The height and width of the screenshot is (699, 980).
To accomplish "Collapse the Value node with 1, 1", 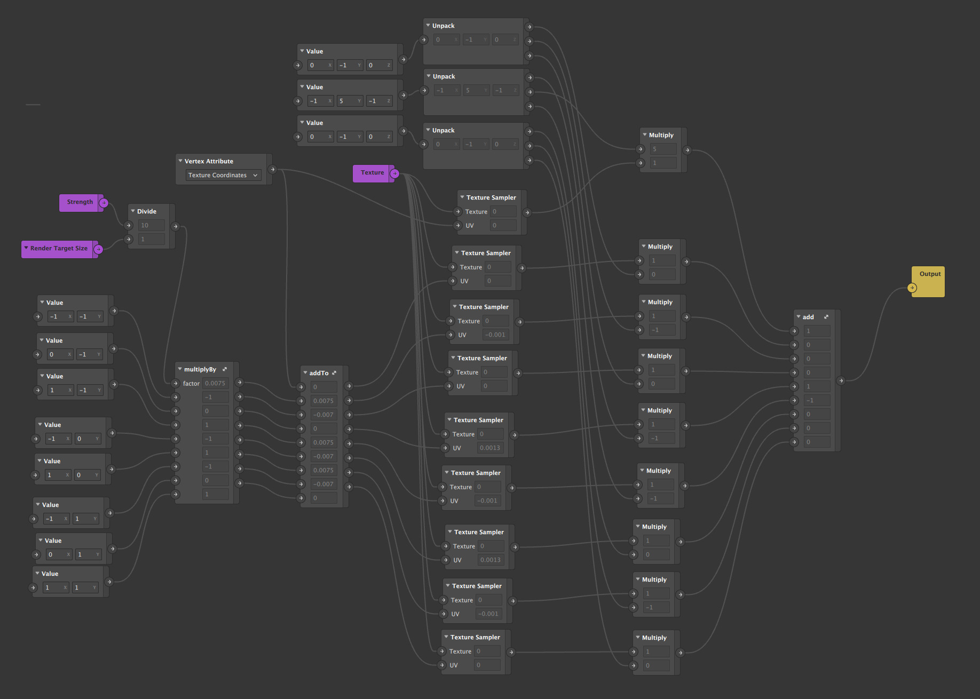I will 37,573.
